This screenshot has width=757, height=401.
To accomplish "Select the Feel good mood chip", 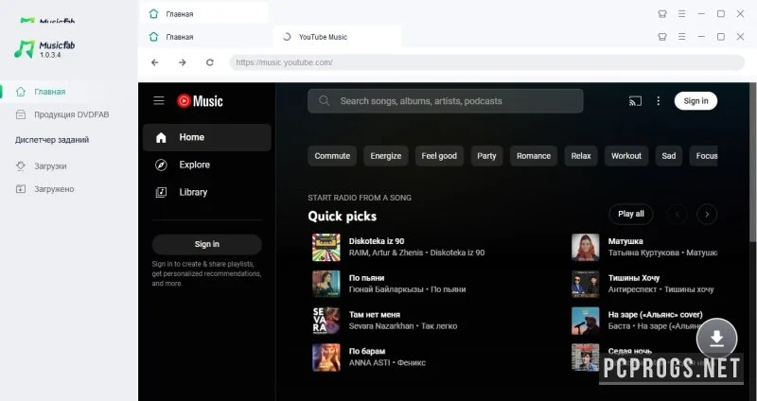I will [x=439, y=156].
